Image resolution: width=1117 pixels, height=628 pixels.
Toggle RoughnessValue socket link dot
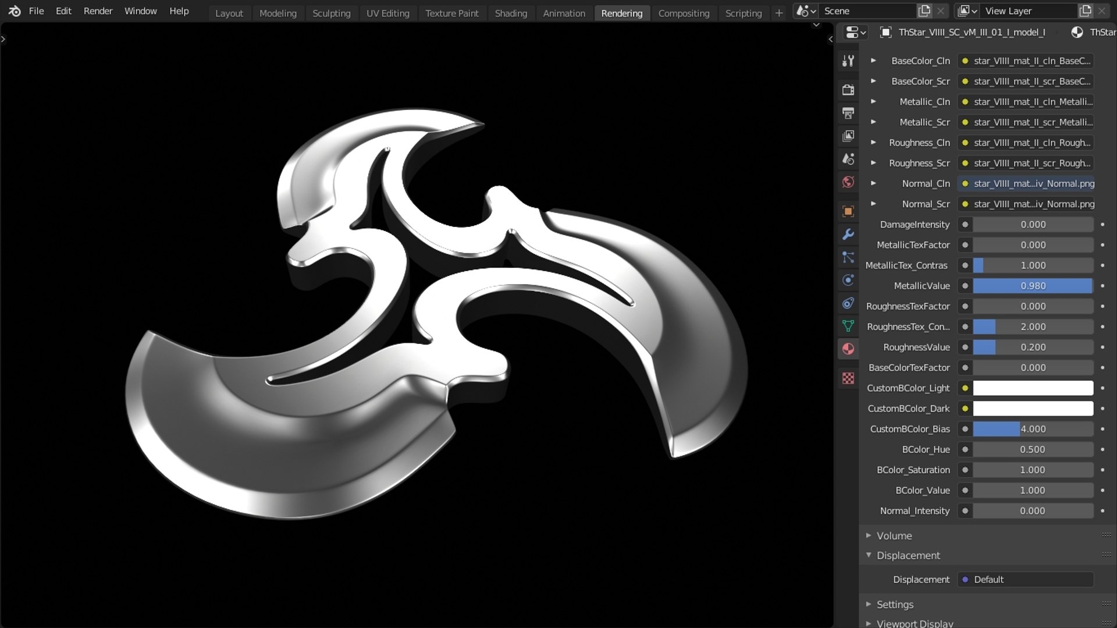[x=965, y=347]
